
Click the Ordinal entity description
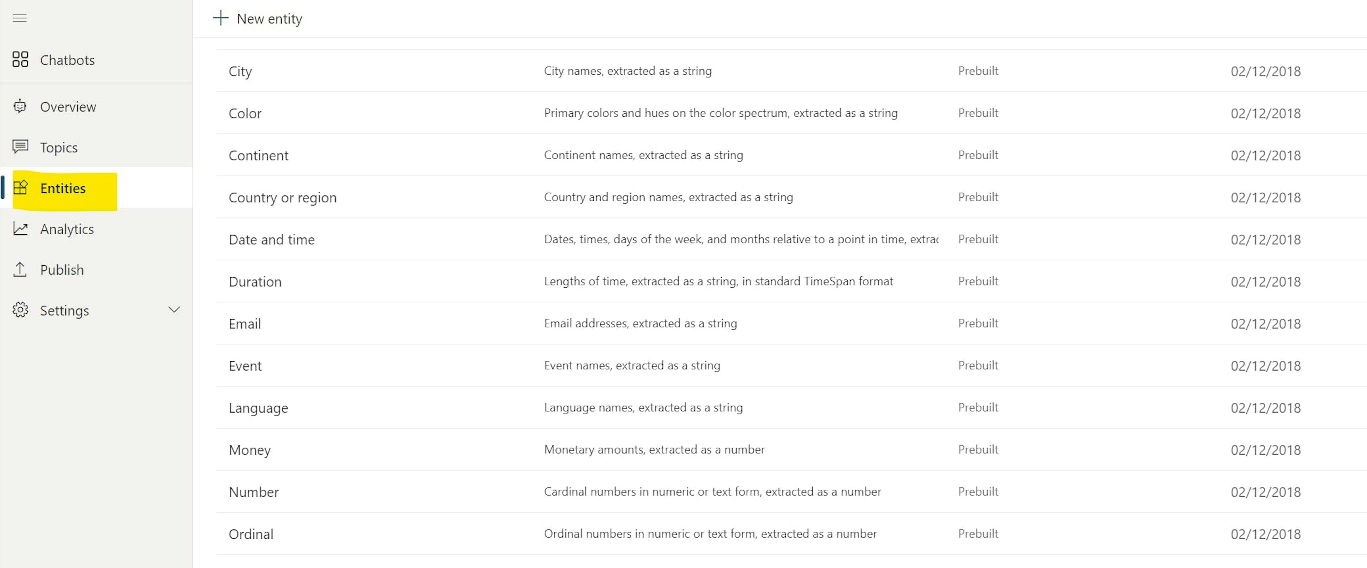[x=710, y=534]
